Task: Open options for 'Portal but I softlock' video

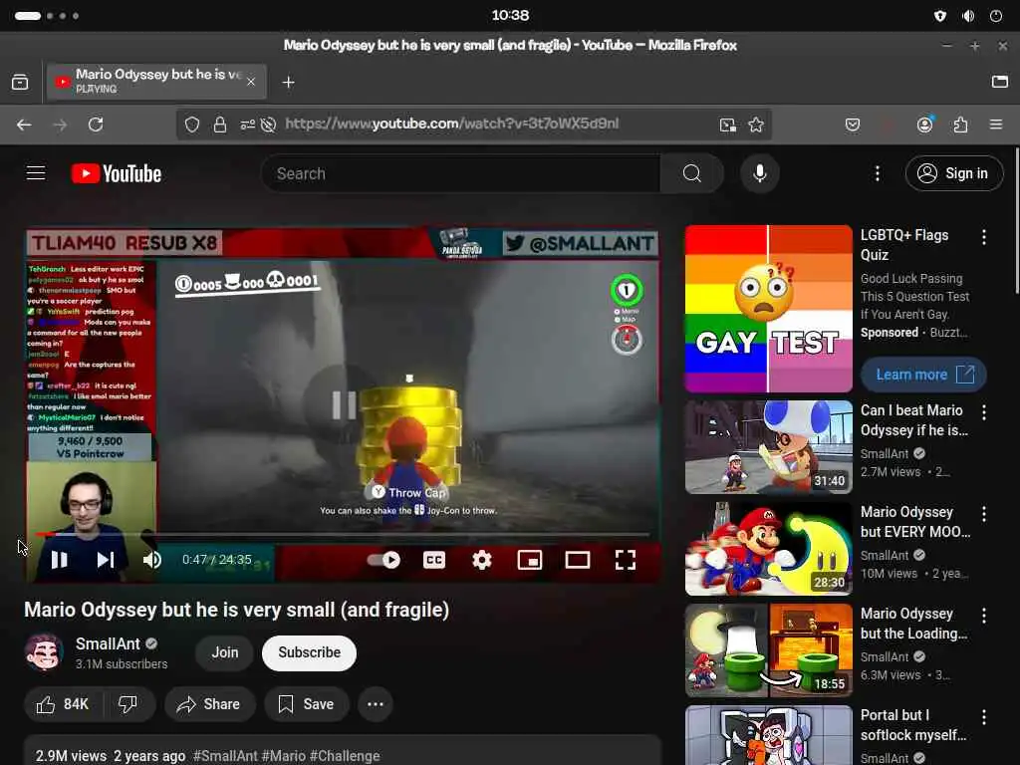Action: [x=983, y=717]
